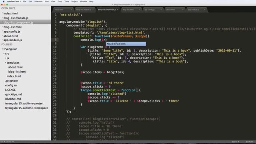Viewport: 256px width, 144px height.
Task: Expand the js folder arrow
Action: coord(5,58)
